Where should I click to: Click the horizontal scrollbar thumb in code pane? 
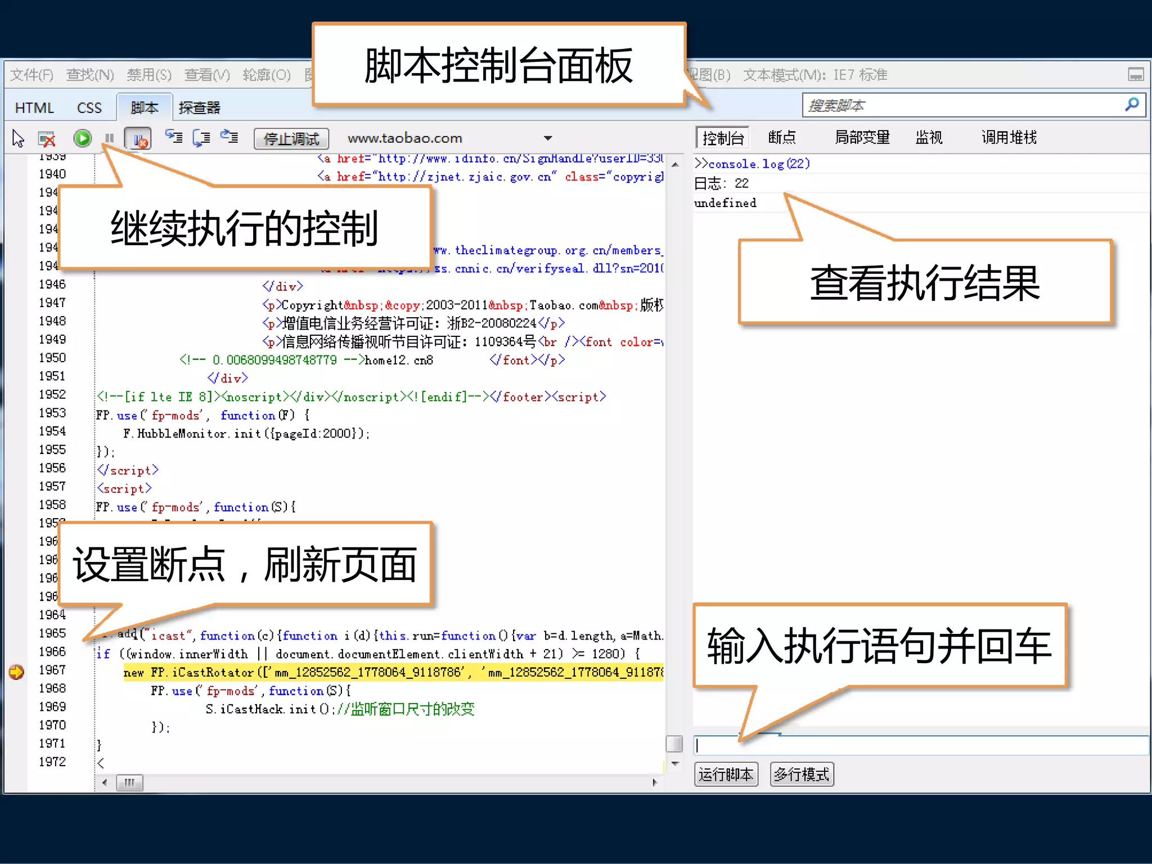point(129,782)
